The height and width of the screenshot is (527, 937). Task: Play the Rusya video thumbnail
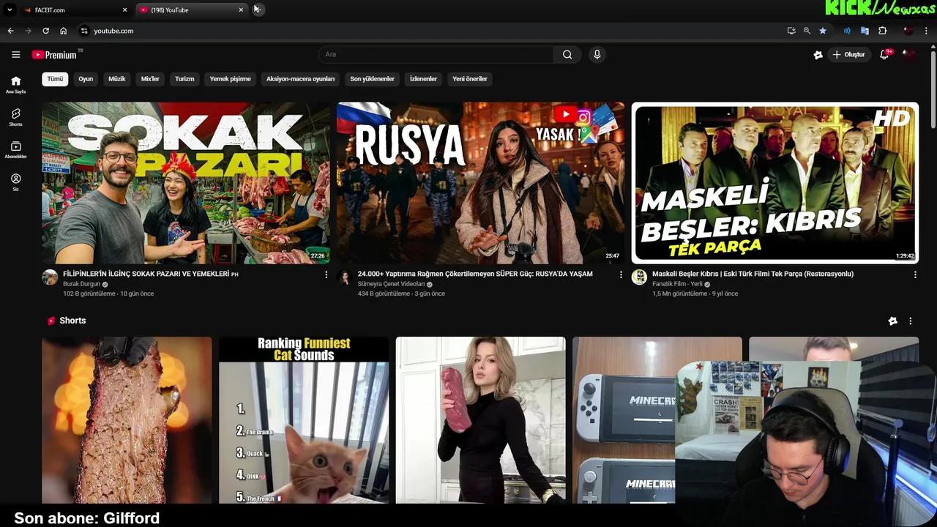pos(480,183)
